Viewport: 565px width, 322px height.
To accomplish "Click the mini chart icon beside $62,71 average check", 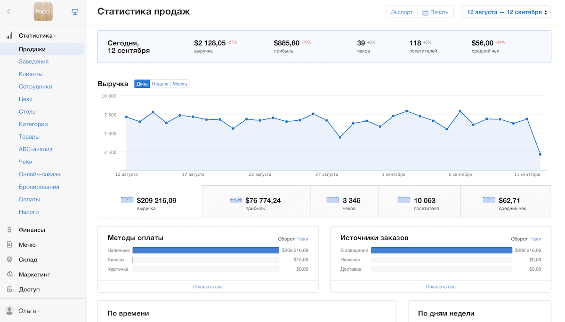I will (489, 200).
